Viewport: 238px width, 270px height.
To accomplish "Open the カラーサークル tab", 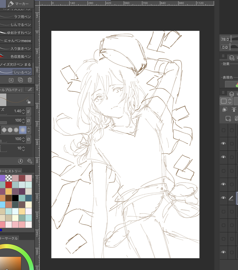I will [x=9, y=238].
